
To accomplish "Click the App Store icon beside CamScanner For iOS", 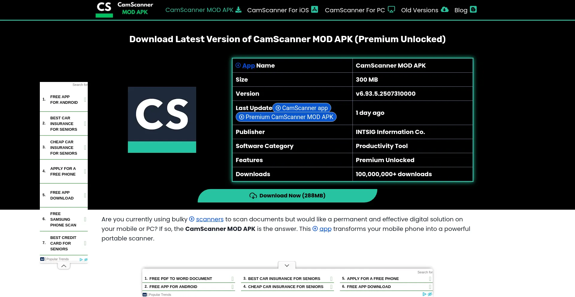I will pyautogui.click(x=314, y=9).
